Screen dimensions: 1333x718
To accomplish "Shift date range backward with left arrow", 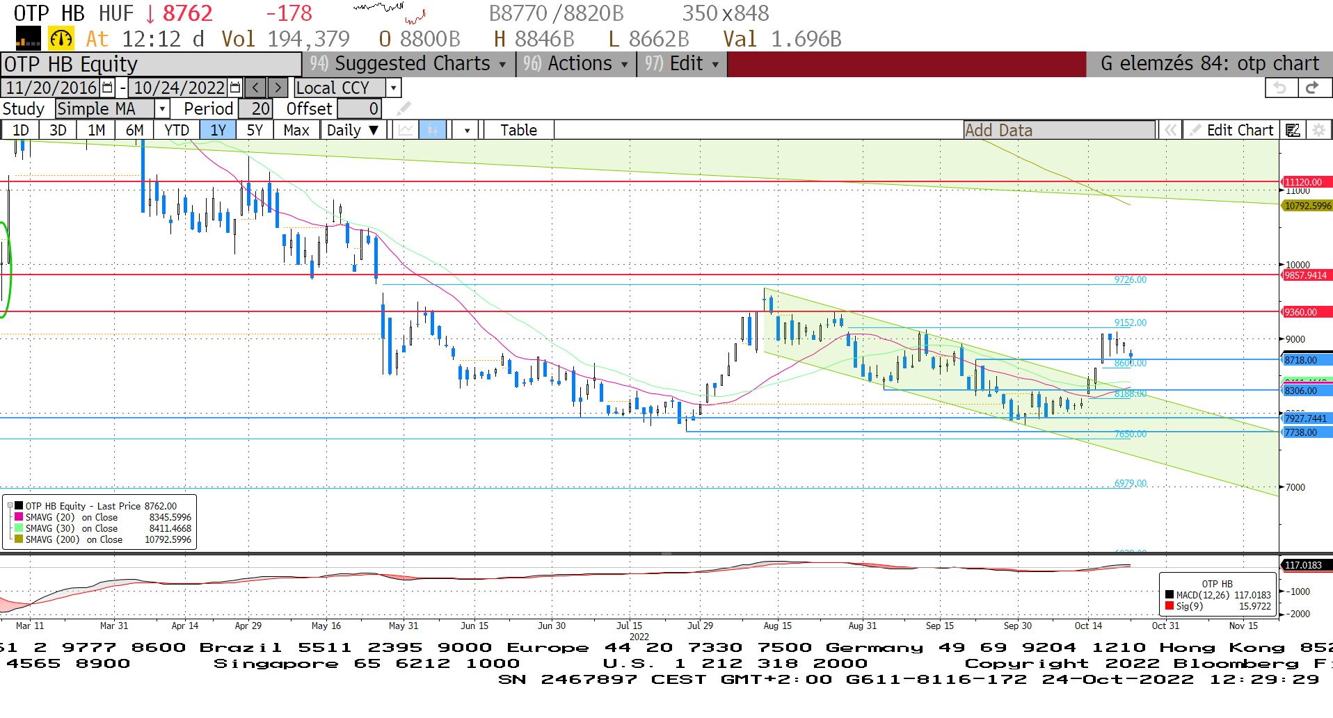I will point(256,88).
